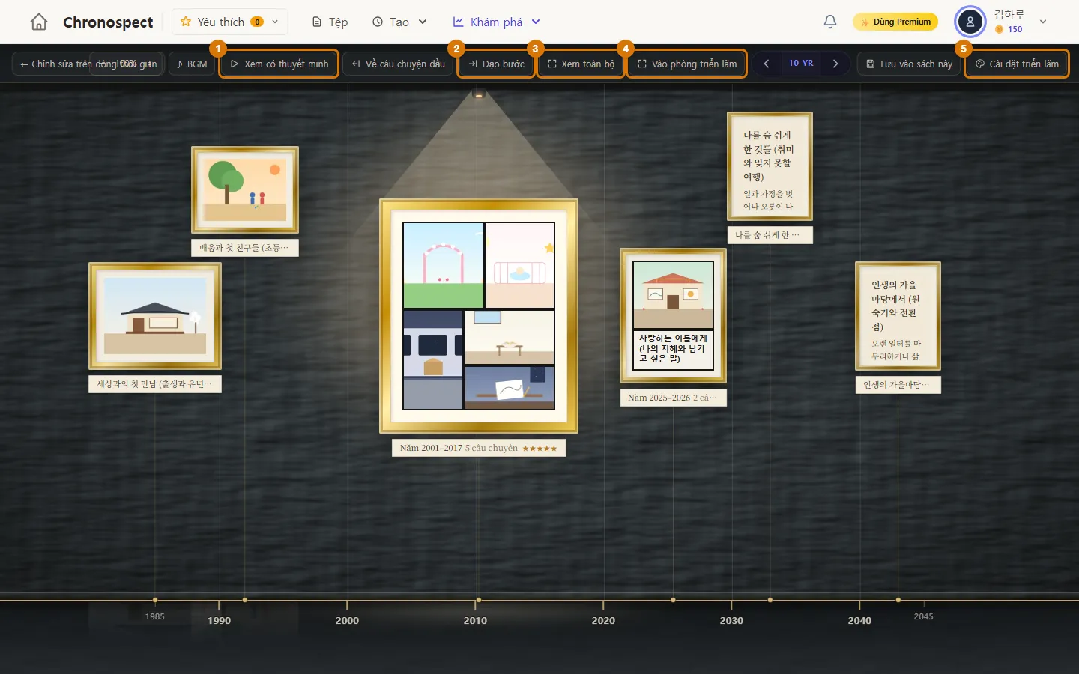Open the user profile avatar
This screenshot has width=1079, height=674.
(x=970, y=22)
